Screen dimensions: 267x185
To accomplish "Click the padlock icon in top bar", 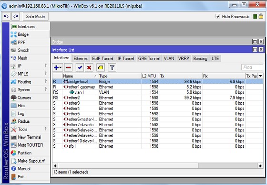I will [261, 16].
